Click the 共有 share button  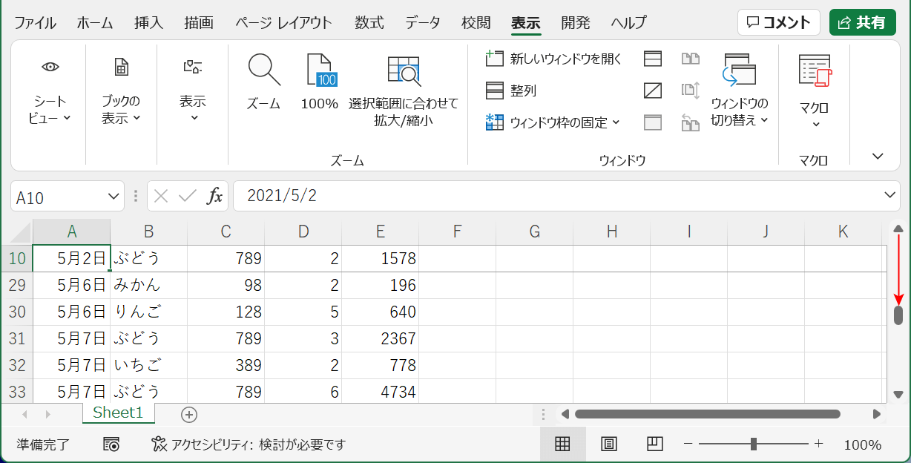pyautogui.click(x=862, y=22)
